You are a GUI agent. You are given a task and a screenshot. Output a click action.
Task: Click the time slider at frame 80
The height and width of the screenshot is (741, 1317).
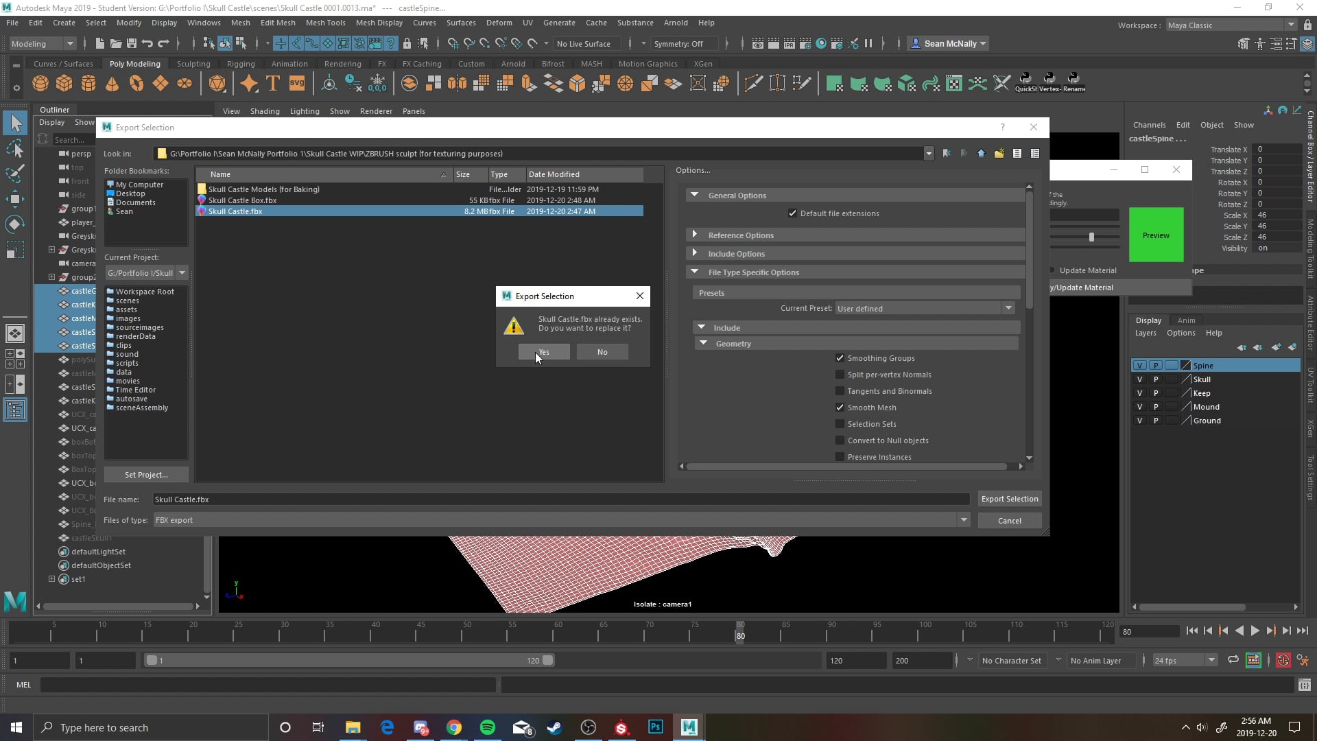[740, 631]
